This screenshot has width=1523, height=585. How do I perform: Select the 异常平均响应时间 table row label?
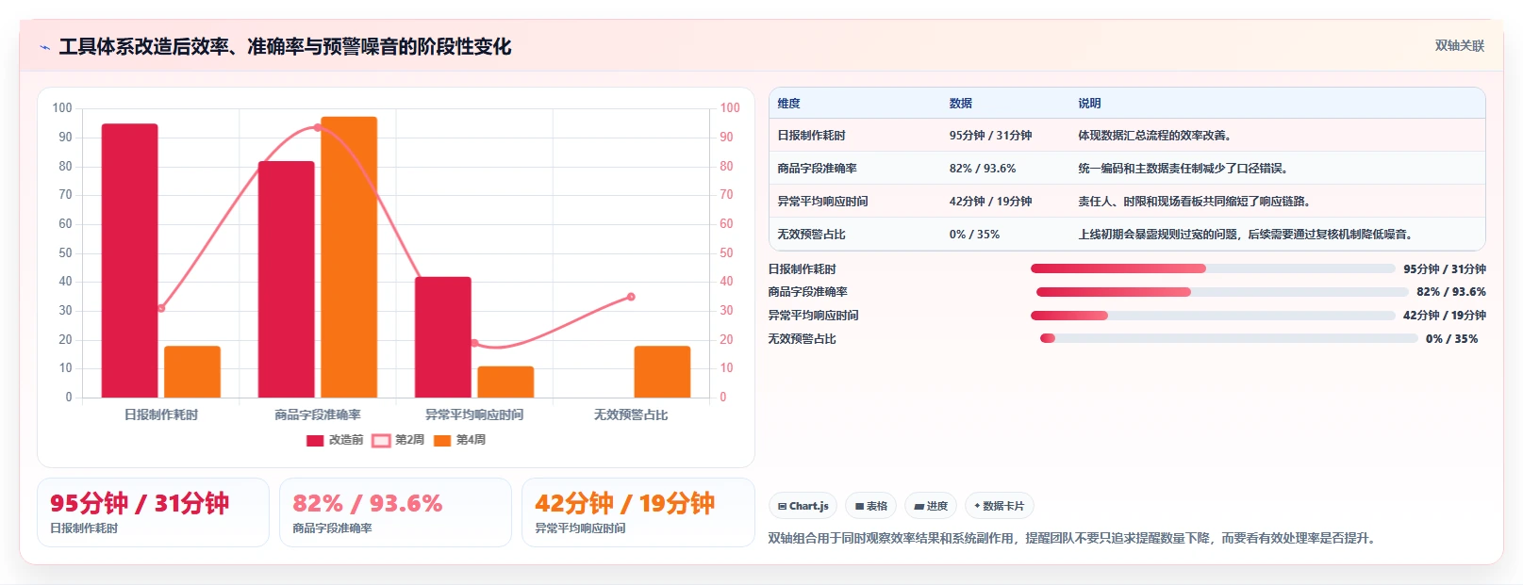pyautogui.click(x=822, y=202)
